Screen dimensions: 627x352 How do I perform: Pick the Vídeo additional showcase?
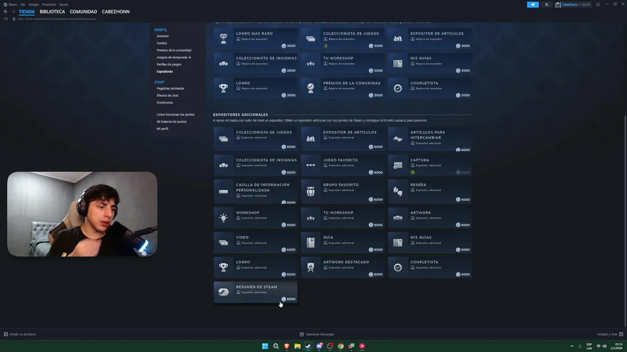tap(256, 242)
